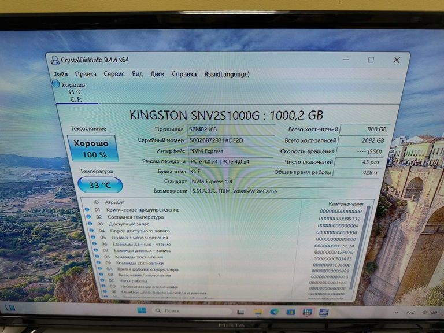Image resolution: width=444 pixels, height=333 pixels.
Task: Open the Task View taskbar icon
Action: (x=240, y=312)
